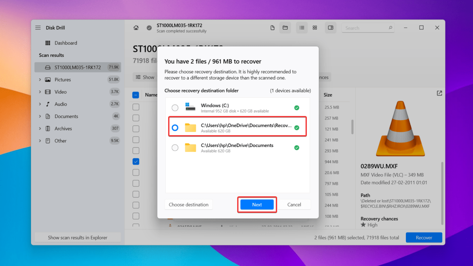Go to home screen via house icon

[x=136, y=28]
